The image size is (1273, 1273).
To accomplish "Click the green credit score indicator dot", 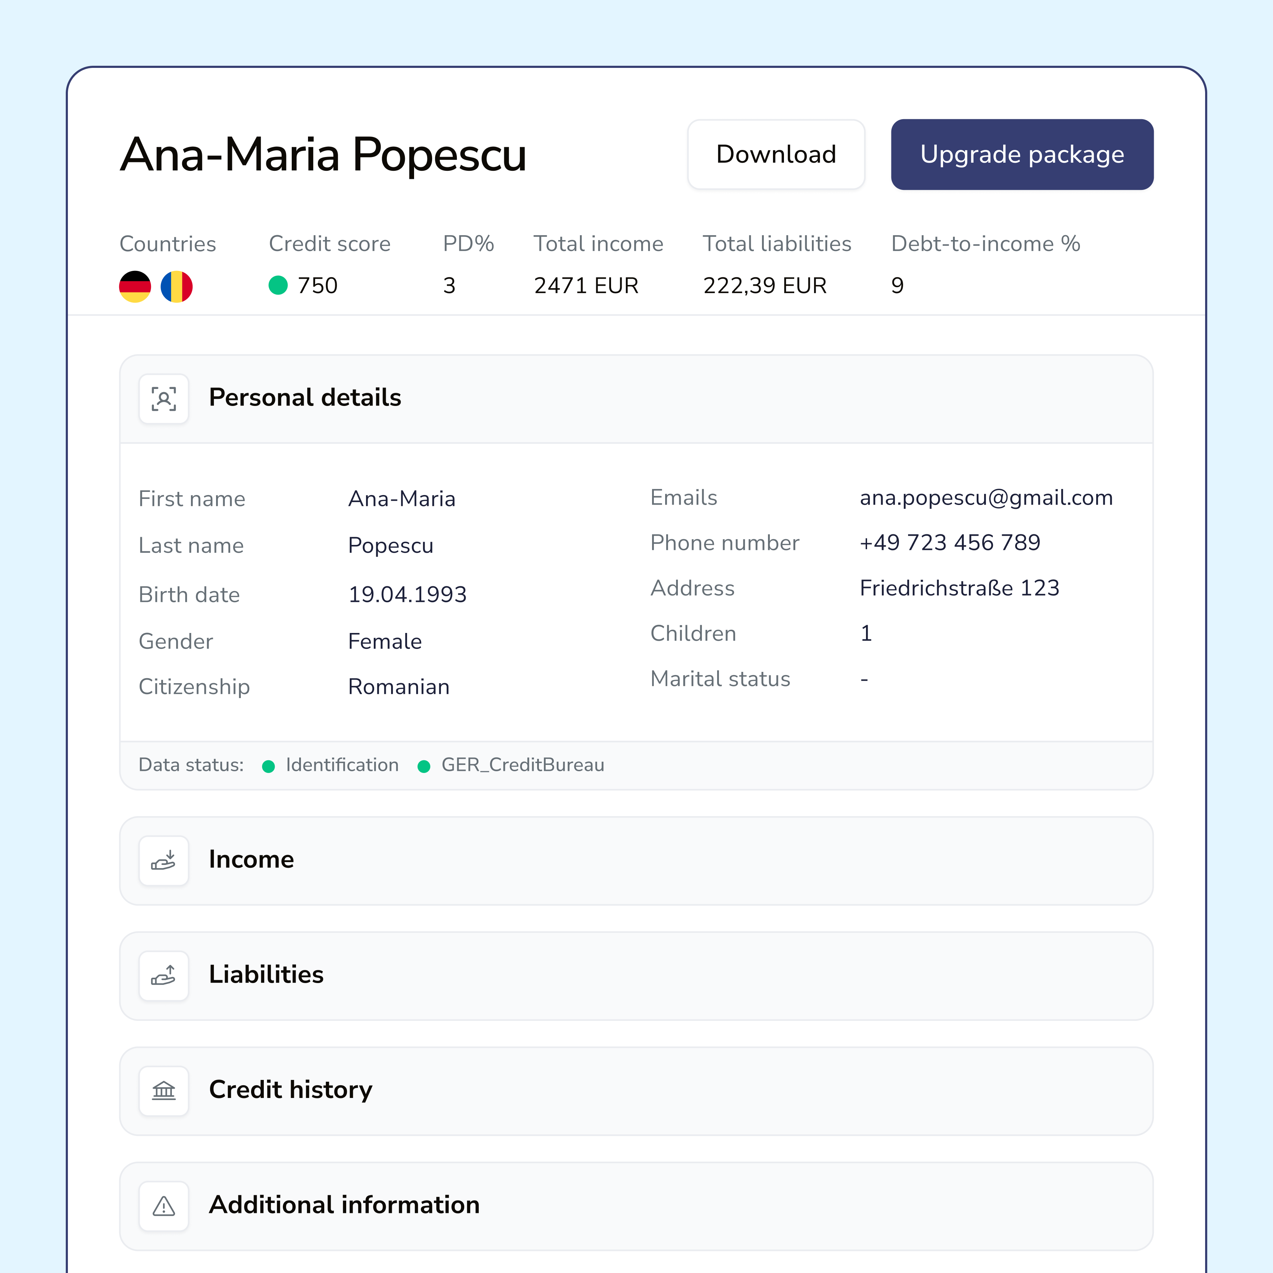I will (278, 285).
